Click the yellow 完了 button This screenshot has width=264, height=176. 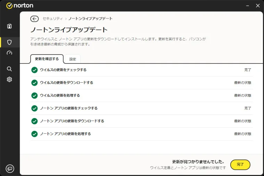tap(240, 165)
